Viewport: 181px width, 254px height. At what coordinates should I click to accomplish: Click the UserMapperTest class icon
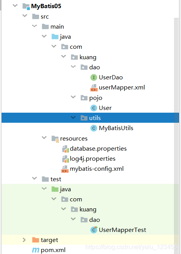click(94, 230)
